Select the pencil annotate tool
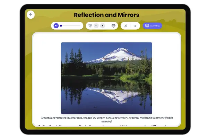 (x=125, y=26)
